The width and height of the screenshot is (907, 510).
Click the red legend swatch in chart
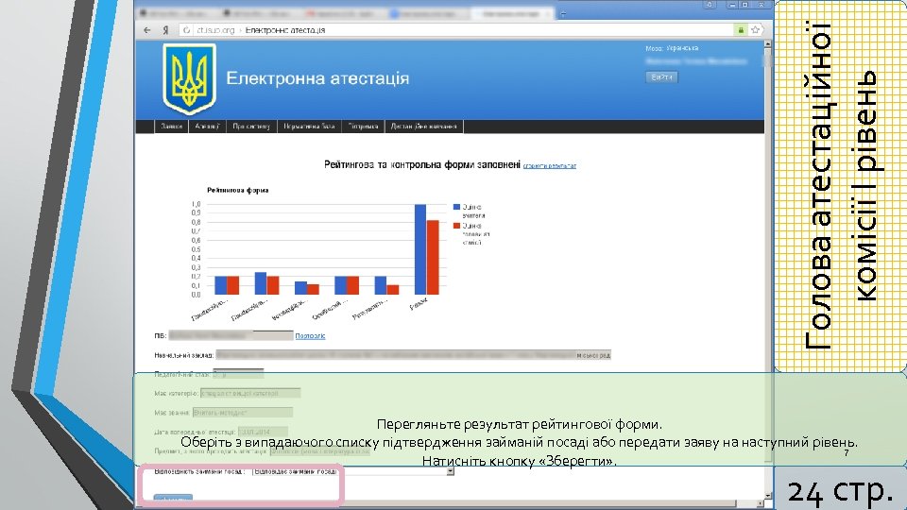456,226
